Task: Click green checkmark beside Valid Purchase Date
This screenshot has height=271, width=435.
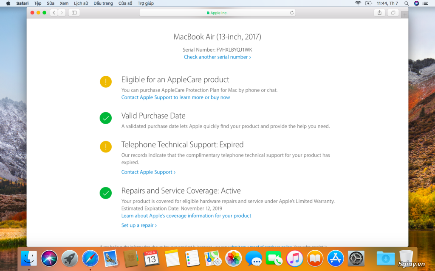Action: 106,118
